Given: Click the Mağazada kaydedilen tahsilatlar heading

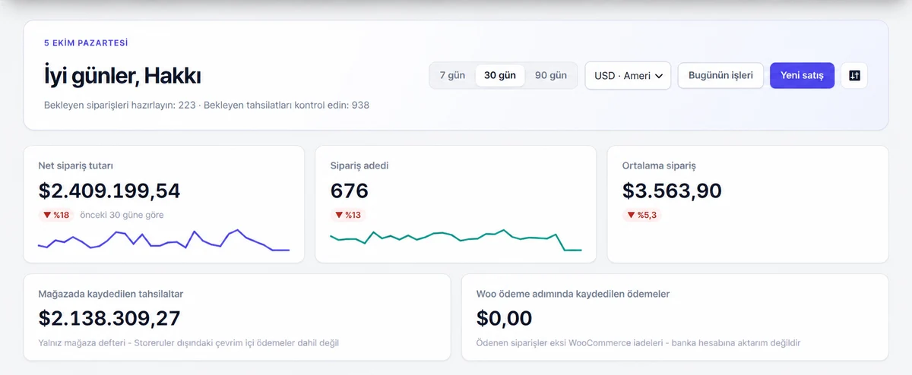Looking at the screenshot, I should point(111,293).
